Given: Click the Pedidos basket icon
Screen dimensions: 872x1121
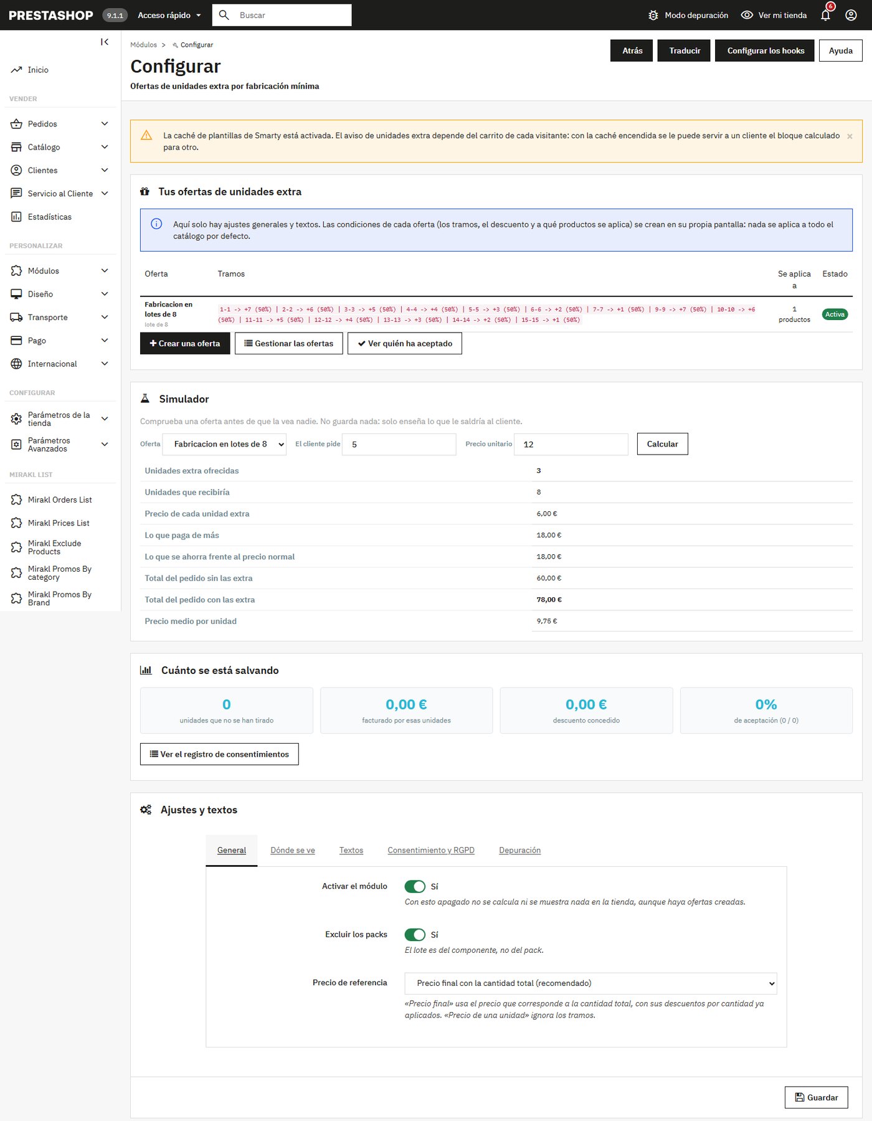Looking at the screenshot, I should point(16,124).
